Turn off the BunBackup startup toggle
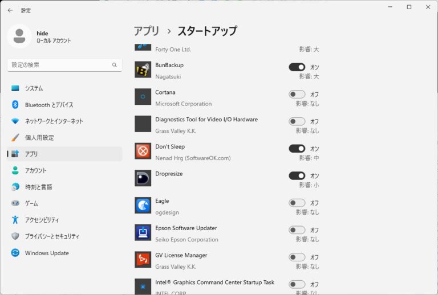Viewport: 438px width, 295px height. [297, 67]
